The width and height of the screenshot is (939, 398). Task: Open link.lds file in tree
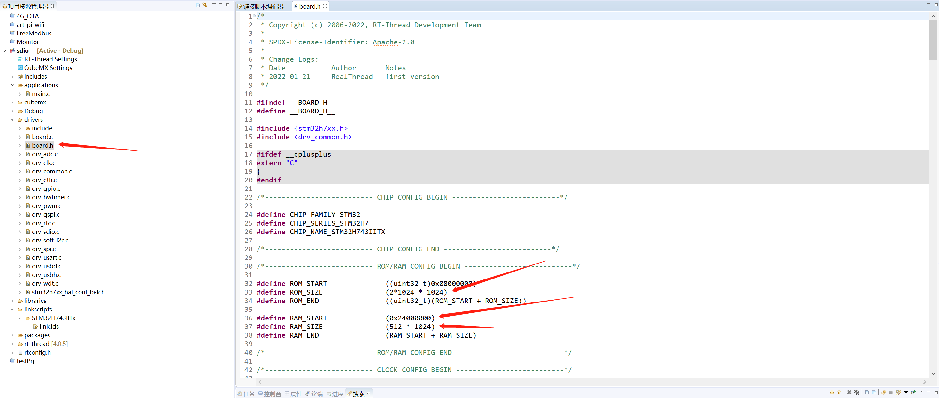(49, 326)
